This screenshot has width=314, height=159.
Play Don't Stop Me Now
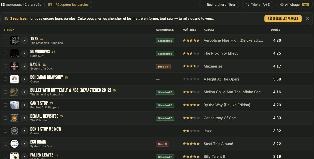tap(24, 131)
